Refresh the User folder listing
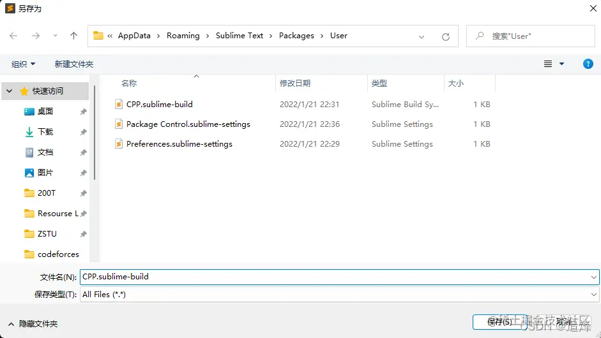This screenshot has height=338, width=601. (x=445, y=37)
